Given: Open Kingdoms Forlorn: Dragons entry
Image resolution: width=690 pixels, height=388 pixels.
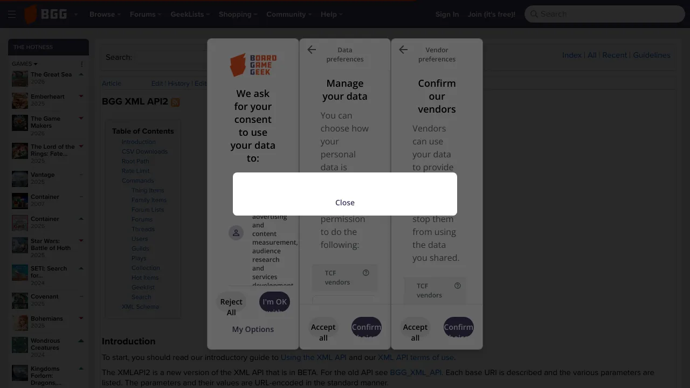Looking at the screenshot, I should pos(46,376).
